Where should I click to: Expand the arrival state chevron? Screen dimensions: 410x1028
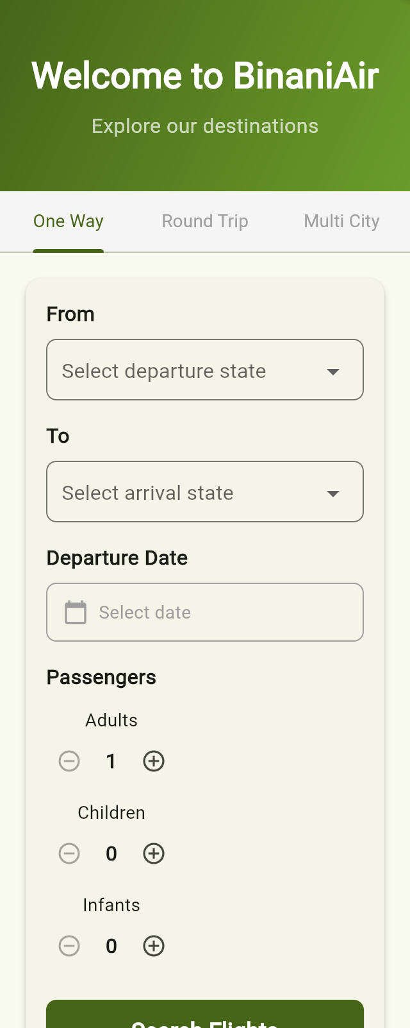(x=332, y=493)
